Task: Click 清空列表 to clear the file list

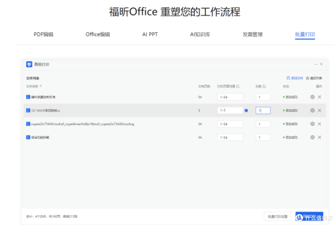Action: click(x=314, y=78)
